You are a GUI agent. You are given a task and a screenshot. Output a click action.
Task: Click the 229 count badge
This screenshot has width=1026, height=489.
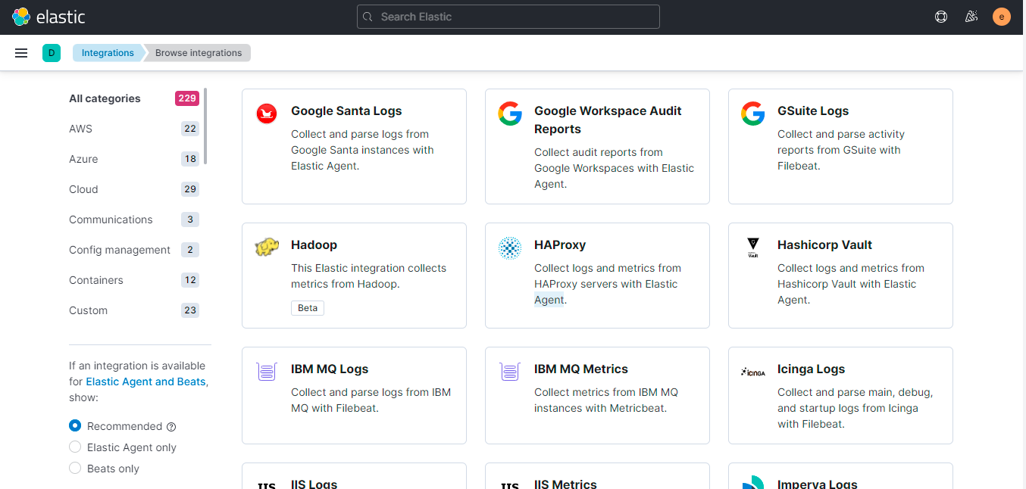(187, 98)
